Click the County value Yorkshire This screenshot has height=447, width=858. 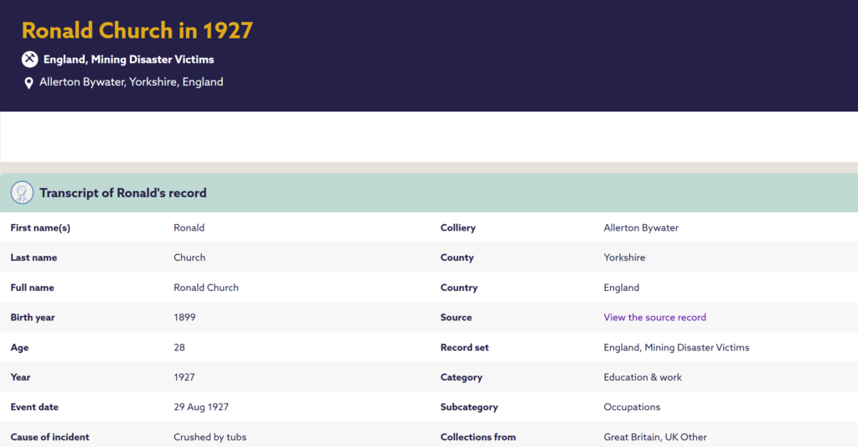(623, 257)
